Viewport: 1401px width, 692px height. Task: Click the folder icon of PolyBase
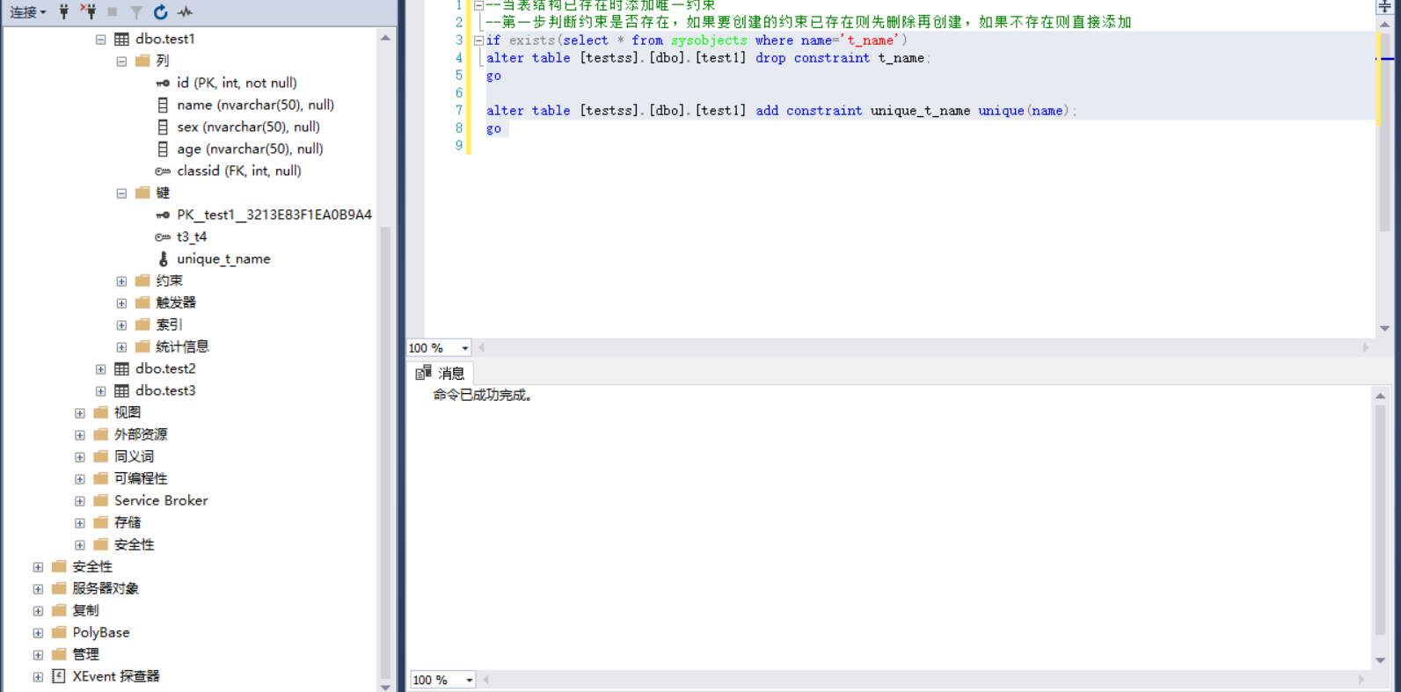59,632
